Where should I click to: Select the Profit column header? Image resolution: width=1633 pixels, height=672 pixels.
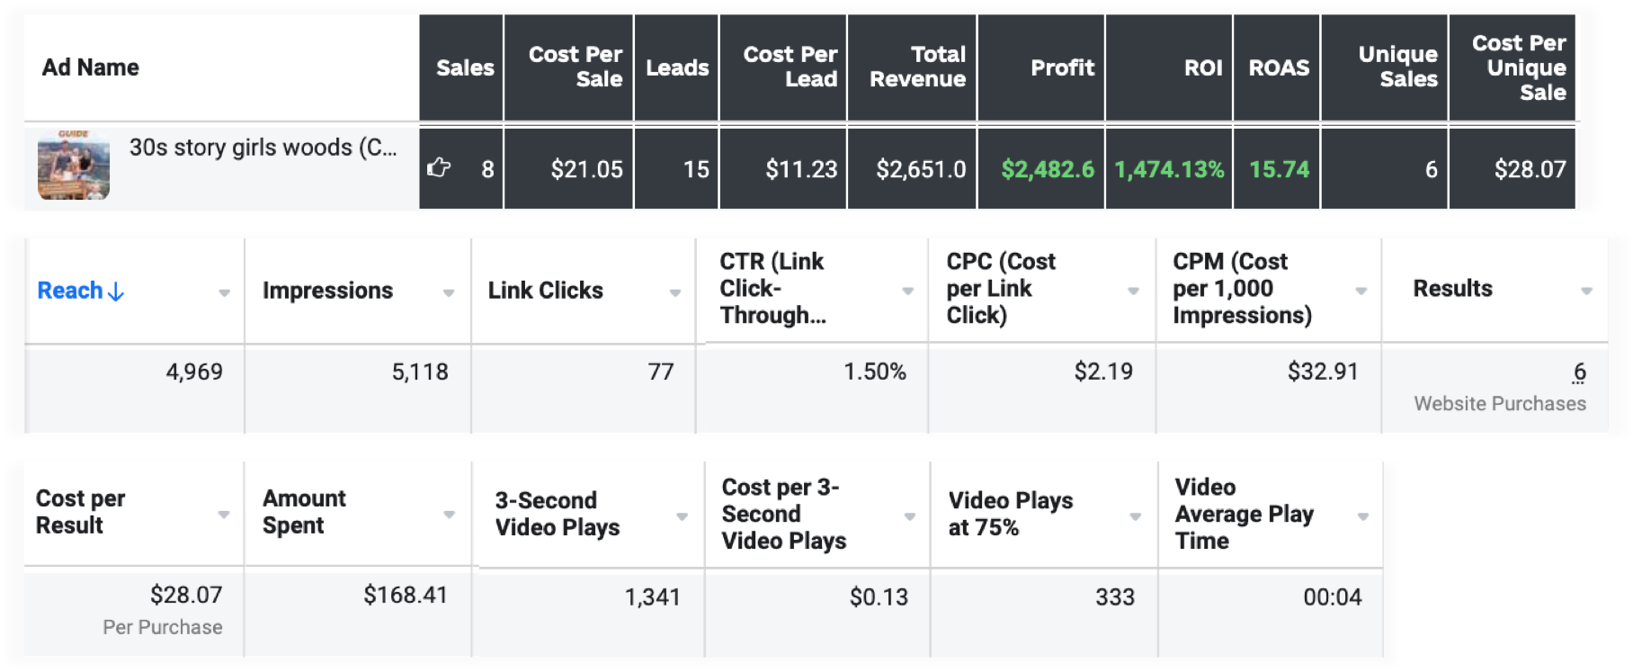click(x=1062, y=67)
